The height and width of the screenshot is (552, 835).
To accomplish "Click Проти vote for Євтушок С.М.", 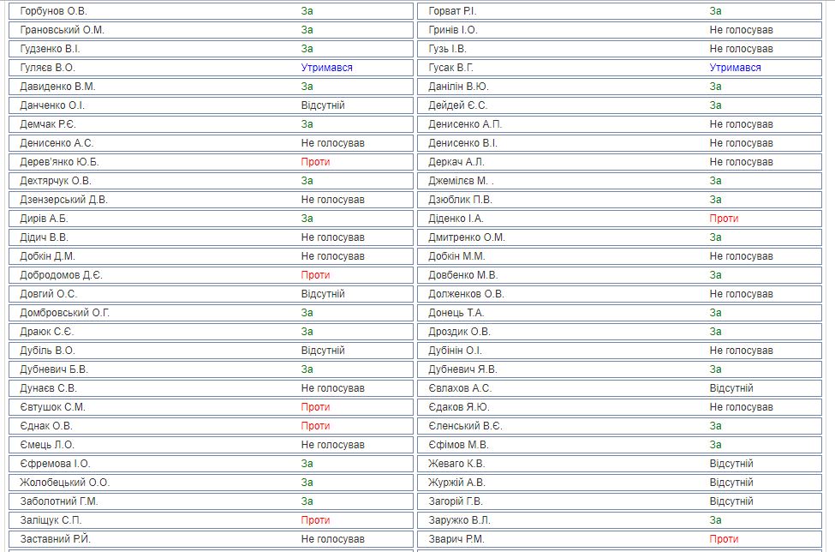I will [x=315, y=407].
